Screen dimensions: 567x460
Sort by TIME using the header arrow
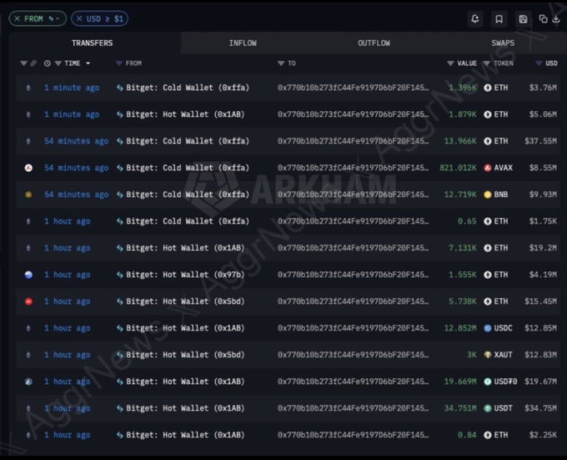(x=88, y=63)
